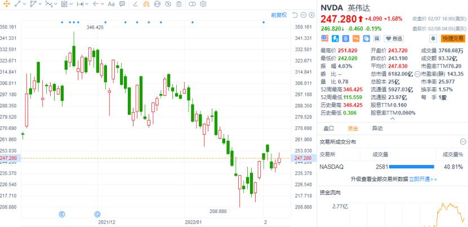Open the 前复权 price adjustment dropdown

tap(279, 15)
